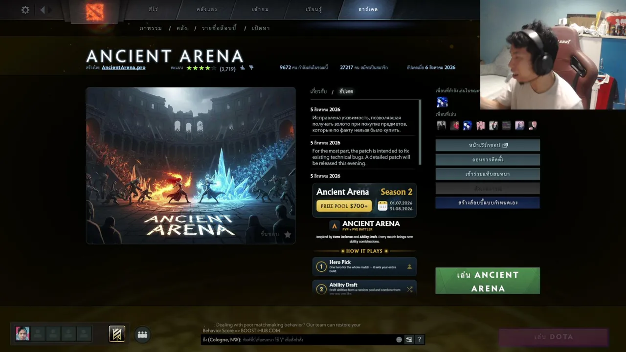626x352 pixels.
Task: Give Ancient Arena a thumbs up
Action: point(243,68)
